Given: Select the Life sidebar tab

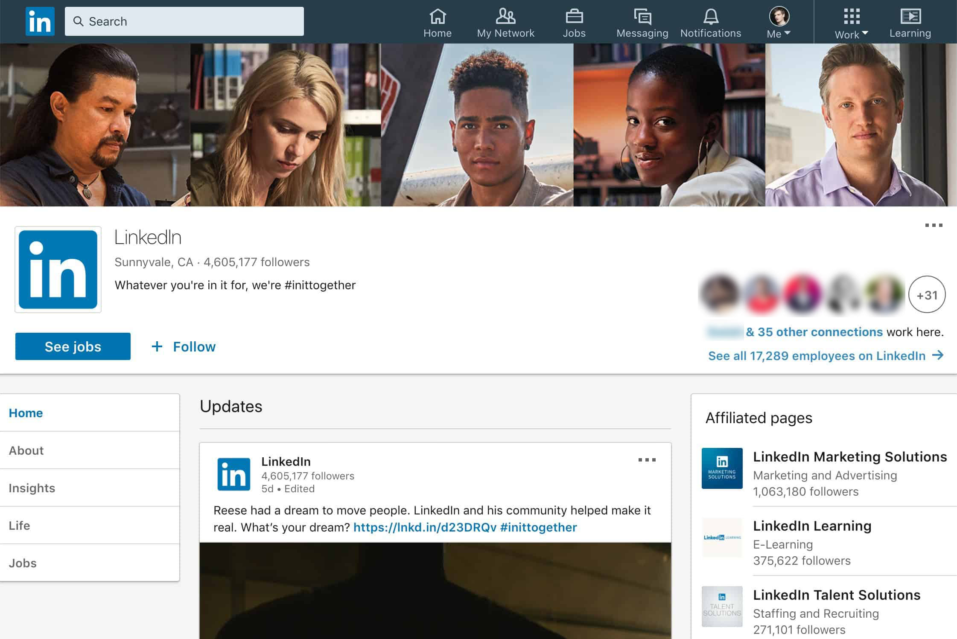Looking at the screenshot, I should tap(20, 526).
